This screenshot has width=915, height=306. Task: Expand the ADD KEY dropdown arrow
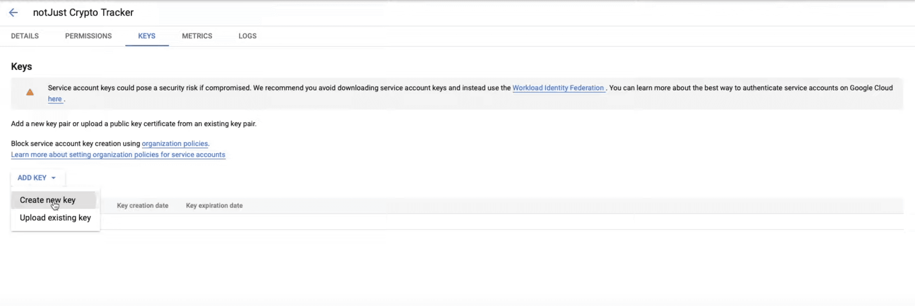point(53,178)
